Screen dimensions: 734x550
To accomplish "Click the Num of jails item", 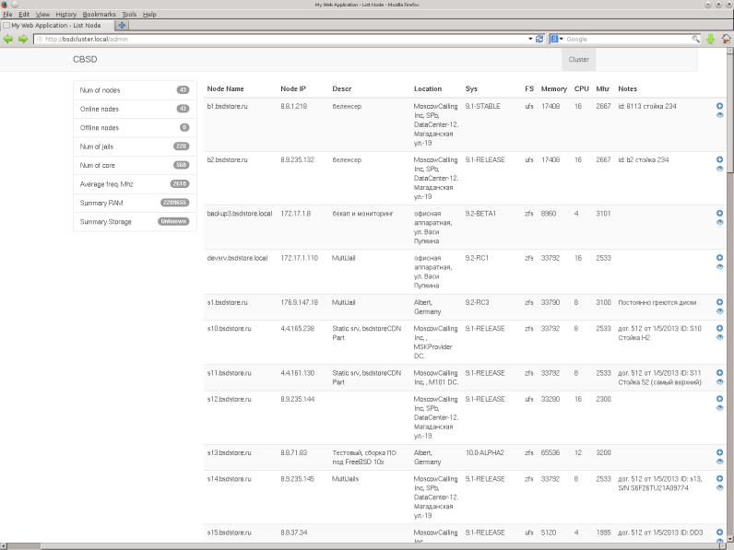I will (x=135, y=146).
